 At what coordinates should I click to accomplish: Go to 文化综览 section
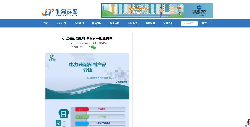61,23
